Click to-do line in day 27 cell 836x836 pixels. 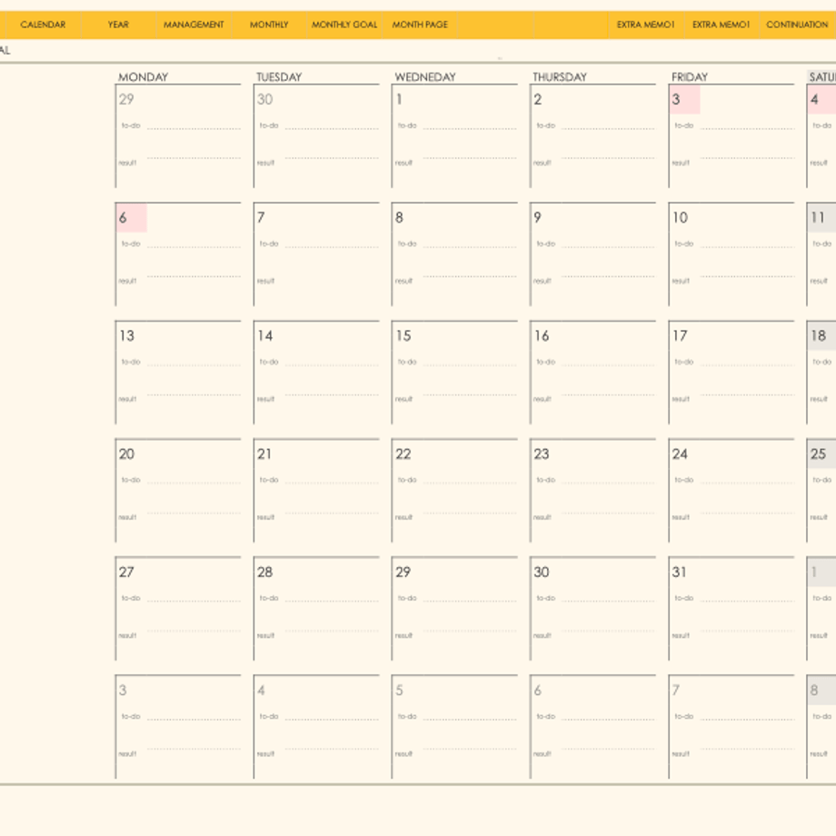coord(194,602)
